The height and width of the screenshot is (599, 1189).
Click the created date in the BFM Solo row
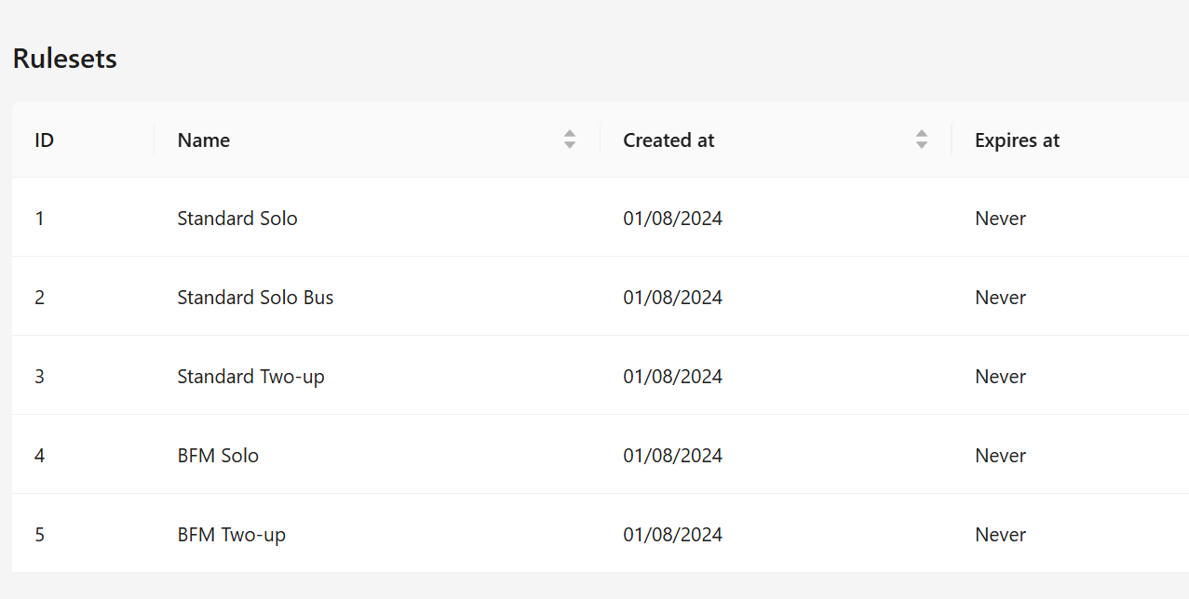coord(672,456)
